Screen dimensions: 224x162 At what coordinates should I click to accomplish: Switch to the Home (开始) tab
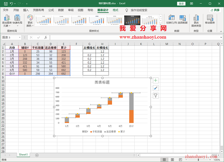click(16, 10)
